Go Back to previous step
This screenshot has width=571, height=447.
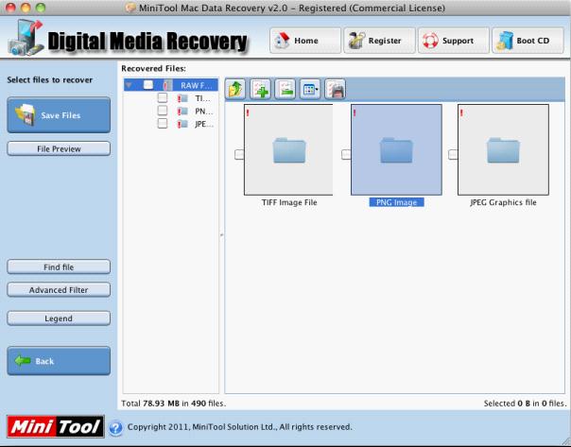(59, 361)
